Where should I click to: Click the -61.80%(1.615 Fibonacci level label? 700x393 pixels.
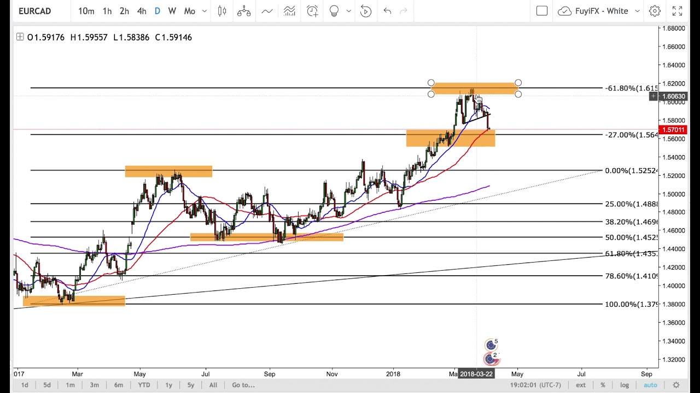point(631,88)
